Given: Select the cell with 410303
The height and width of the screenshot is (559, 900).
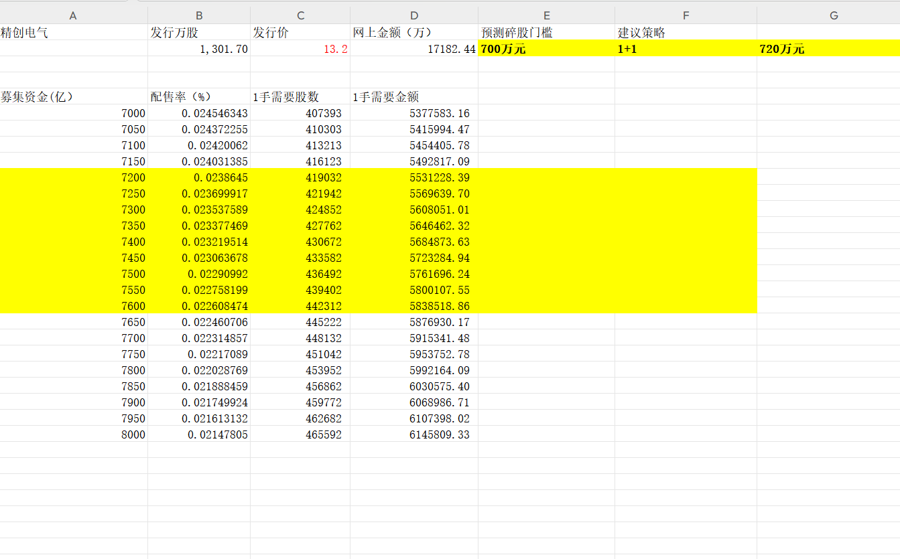Looking at the screenshot, I should (300, 129).
